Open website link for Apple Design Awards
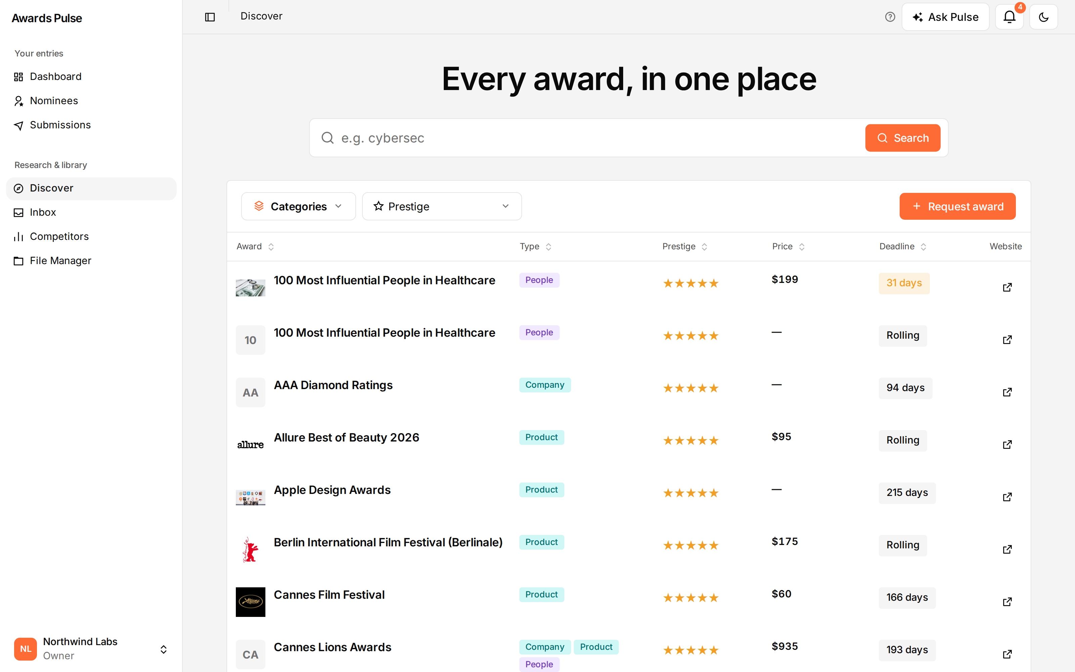Viewport: 1075px width, 672px height. click(x=1007, y=497)
